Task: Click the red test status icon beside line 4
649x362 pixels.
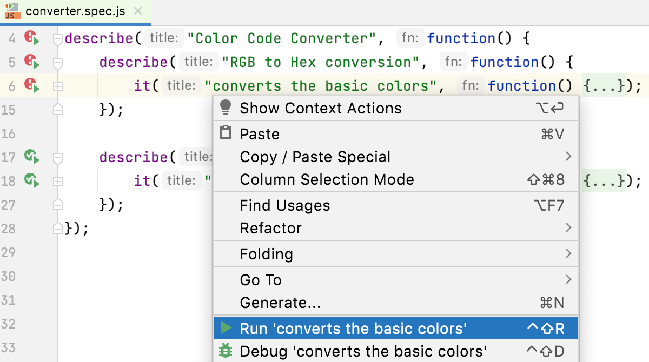Action: click(x=32, y=38)
